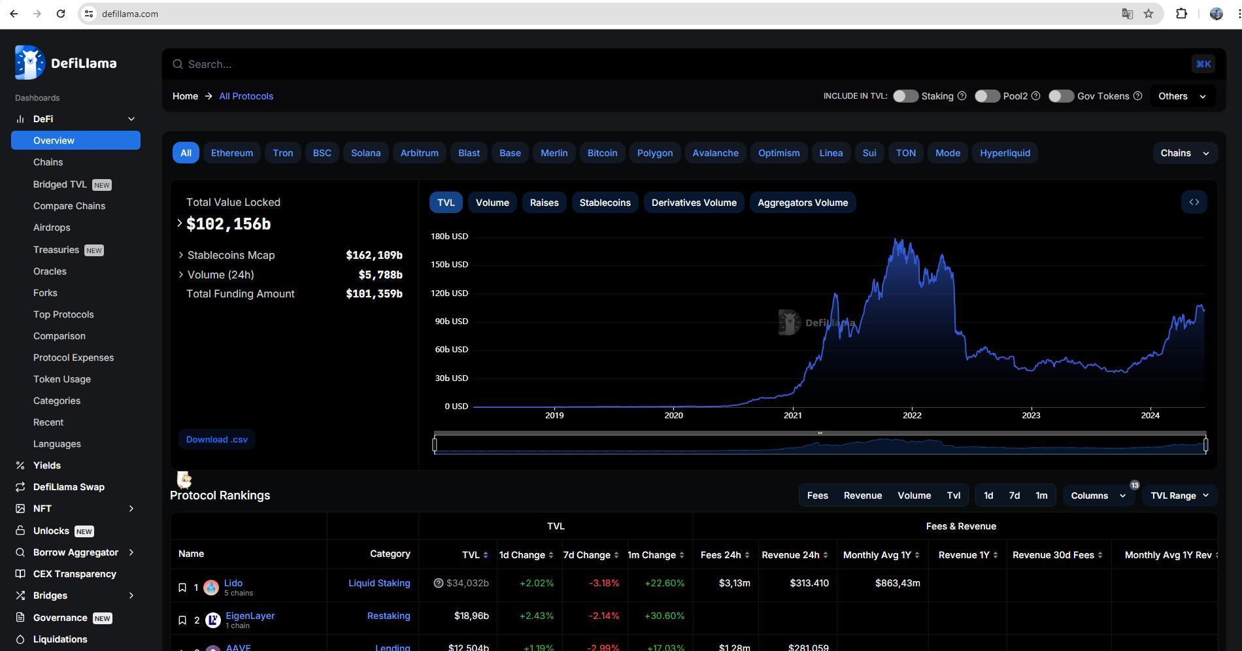Toggle Gov Tokens in TVL

click(1061, 96)
